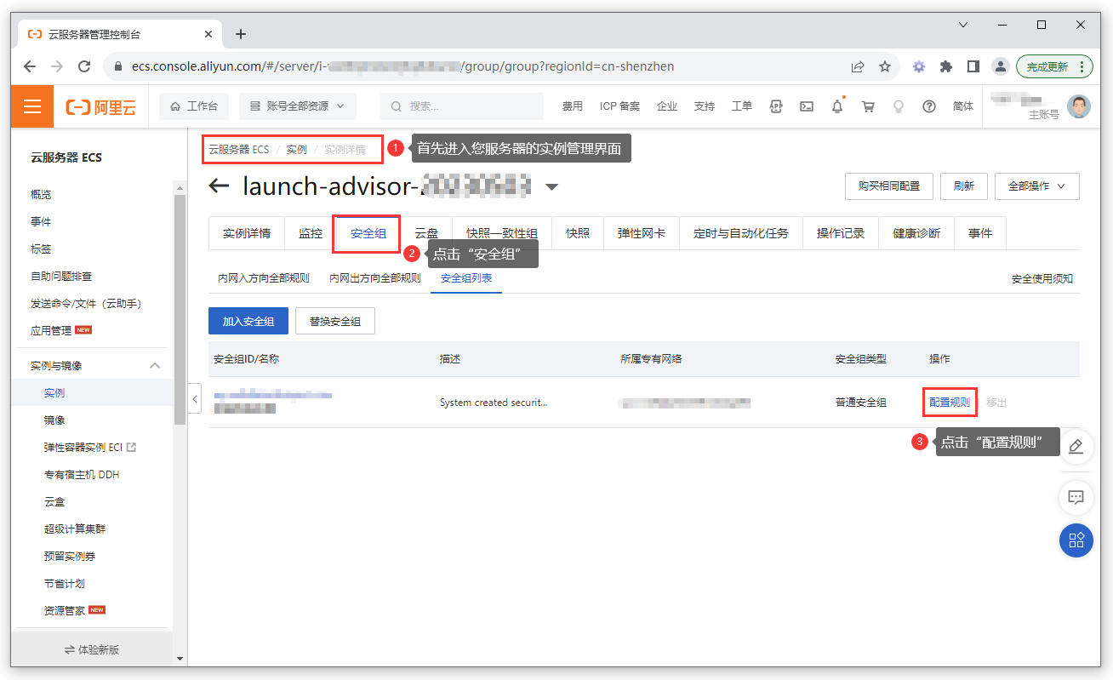Click the pencil feedback floating icon
The image size is (1113, 680).
pos(1076,447)
